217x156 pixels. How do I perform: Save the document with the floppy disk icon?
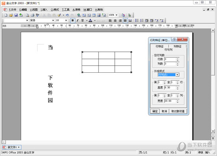click(16, 15)
